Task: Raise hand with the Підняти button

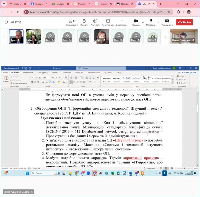Action: point(84,22)
